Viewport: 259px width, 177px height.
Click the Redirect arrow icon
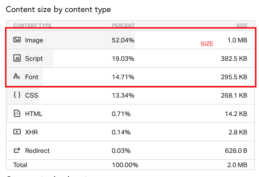(17, 150)
